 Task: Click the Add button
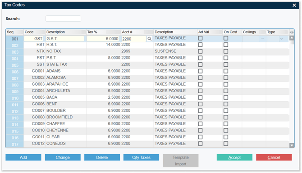click(x=23, y=157)
